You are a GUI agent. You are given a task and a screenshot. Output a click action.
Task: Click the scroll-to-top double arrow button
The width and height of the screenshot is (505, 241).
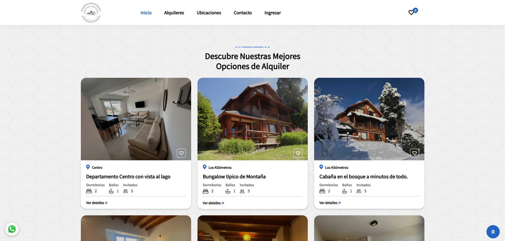click(493, 232)
